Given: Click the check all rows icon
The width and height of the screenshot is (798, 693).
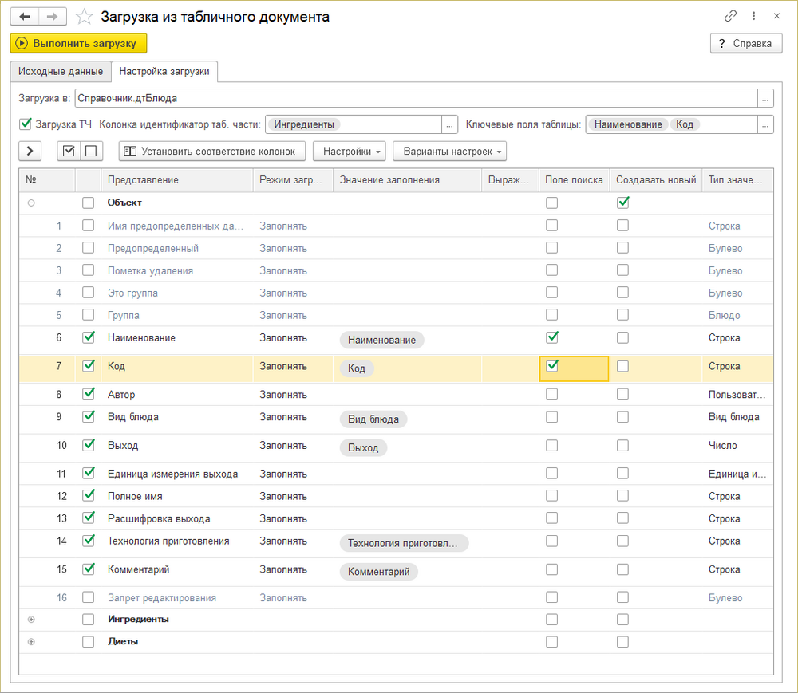Looking at the screenshot, I should click(x=69, y=151).
